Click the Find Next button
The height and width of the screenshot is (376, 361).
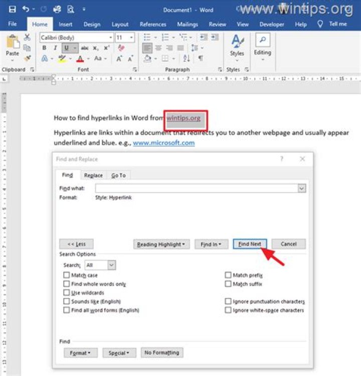click(x=250, y=244)
